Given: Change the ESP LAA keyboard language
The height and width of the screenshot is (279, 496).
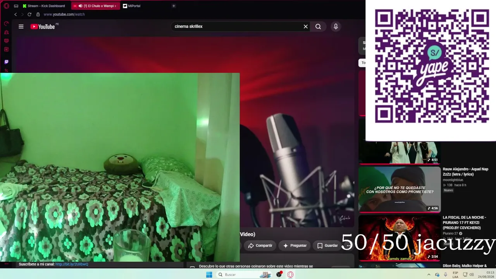Looking at the screenshot, I should point(455,274).
